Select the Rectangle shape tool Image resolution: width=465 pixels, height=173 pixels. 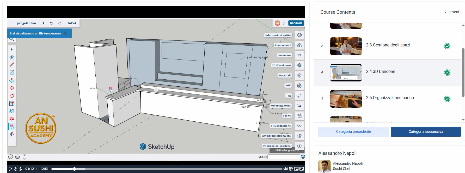click(x=12, y=73)
